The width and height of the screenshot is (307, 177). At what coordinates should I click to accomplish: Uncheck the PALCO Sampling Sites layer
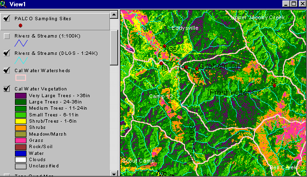tap(7, 19)
